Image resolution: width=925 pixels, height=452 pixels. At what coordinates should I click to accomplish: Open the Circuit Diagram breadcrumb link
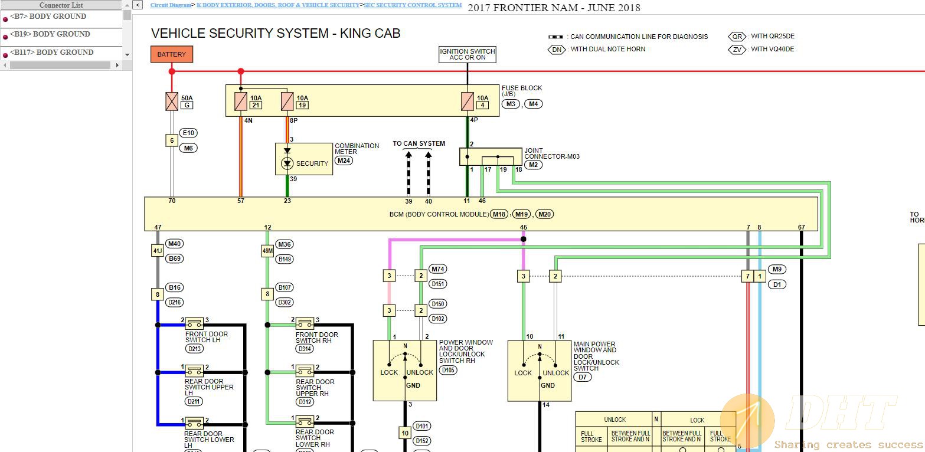(171, 5)
